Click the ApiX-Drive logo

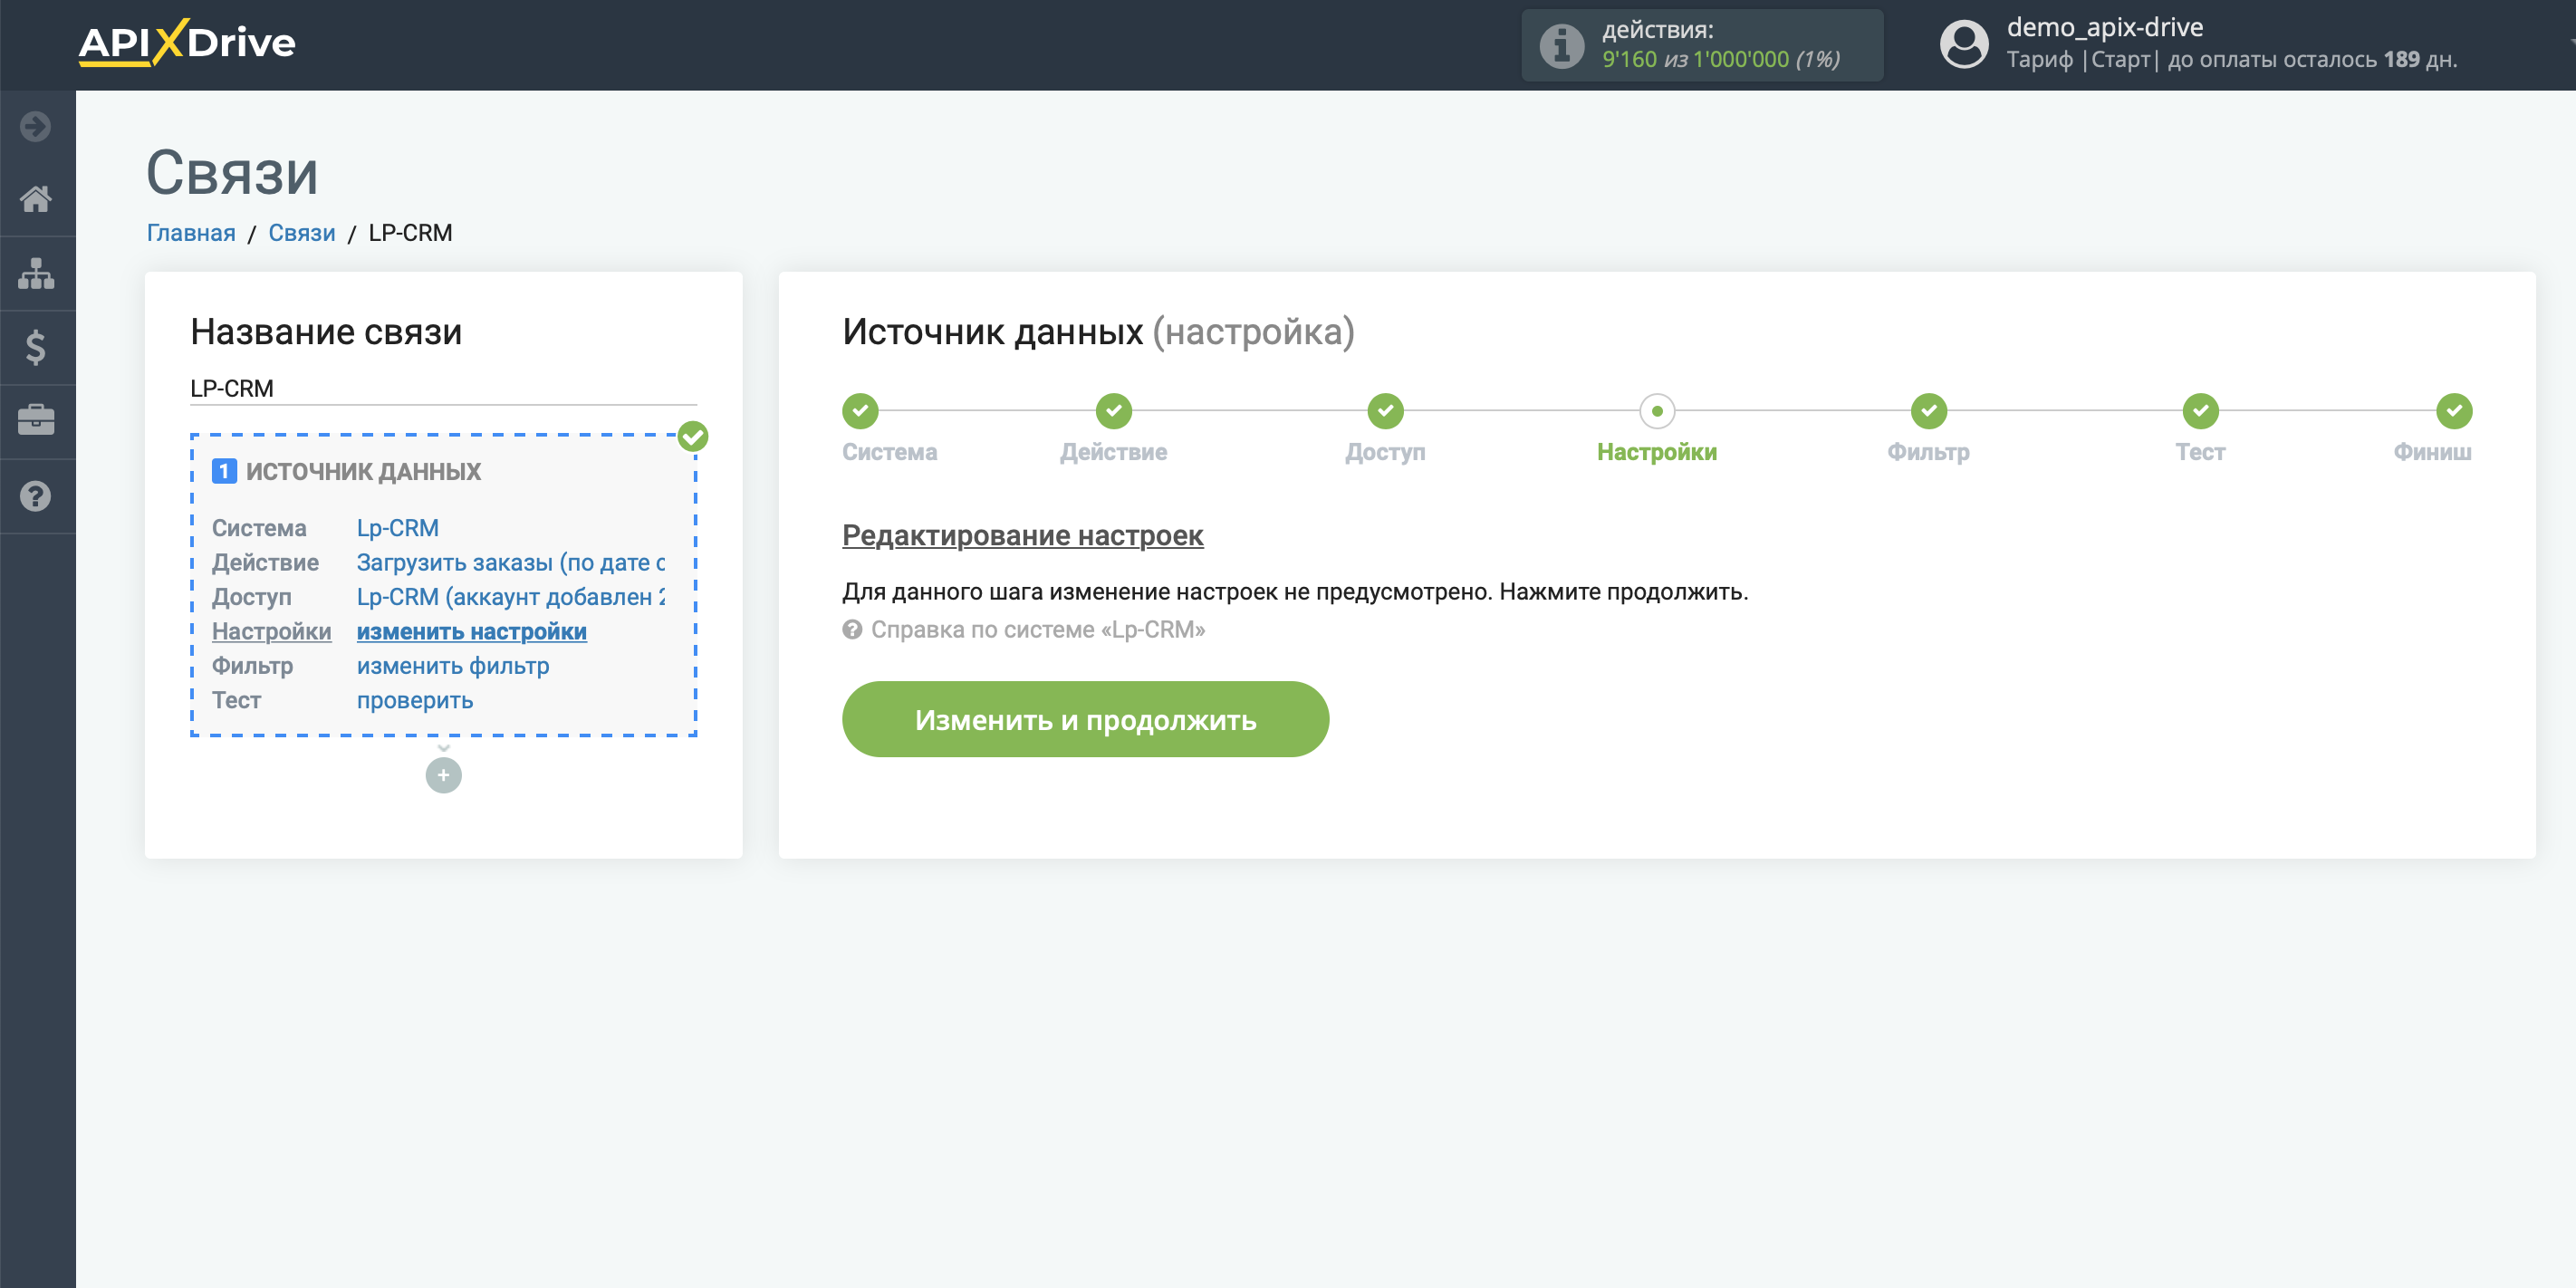(x=187, y=43)
